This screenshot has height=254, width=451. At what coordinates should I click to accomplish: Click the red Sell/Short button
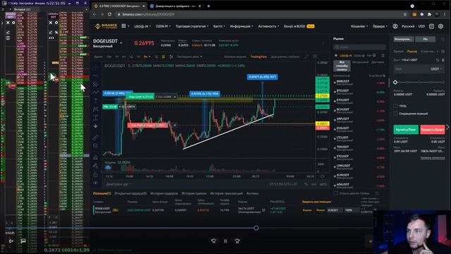(432, 130)
